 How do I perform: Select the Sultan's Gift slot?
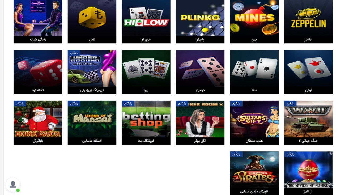pos(254,122)
